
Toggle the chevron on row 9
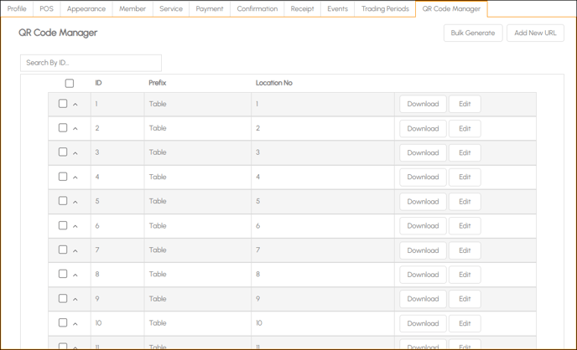[x=75, y=300]
